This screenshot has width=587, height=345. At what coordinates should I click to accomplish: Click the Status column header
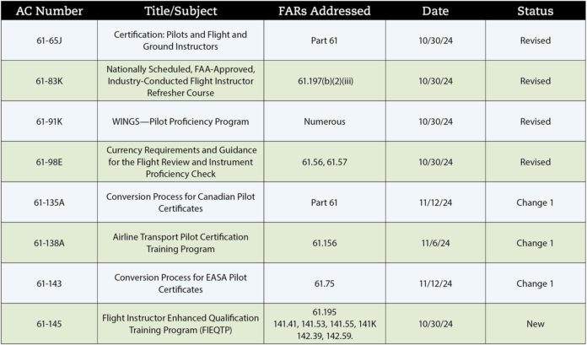coord(536,11)
